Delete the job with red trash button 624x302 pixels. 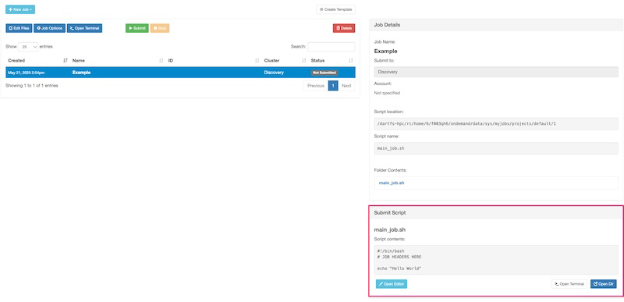coord(344,28)
